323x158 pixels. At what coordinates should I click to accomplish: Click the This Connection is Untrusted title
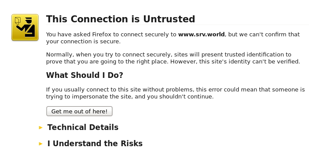pos(121,19)
